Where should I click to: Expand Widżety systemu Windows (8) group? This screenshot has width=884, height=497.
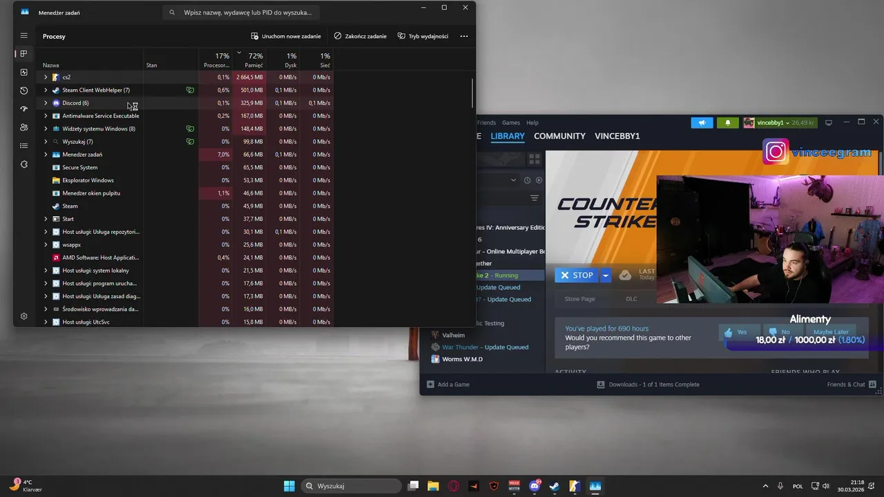(x=46, y=128)
